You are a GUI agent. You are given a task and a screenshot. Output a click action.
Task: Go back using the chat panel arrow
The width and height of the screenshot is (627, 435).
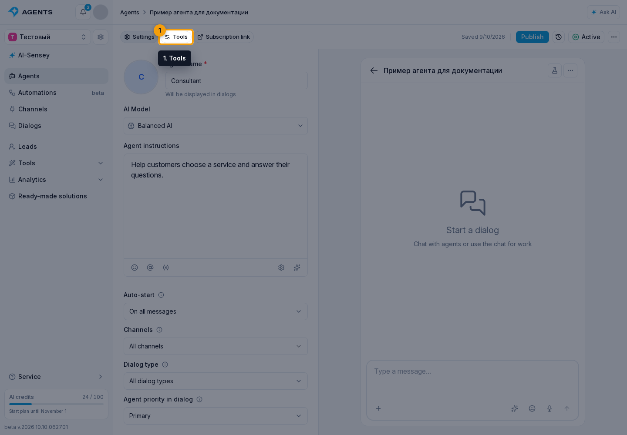[374, 70]
